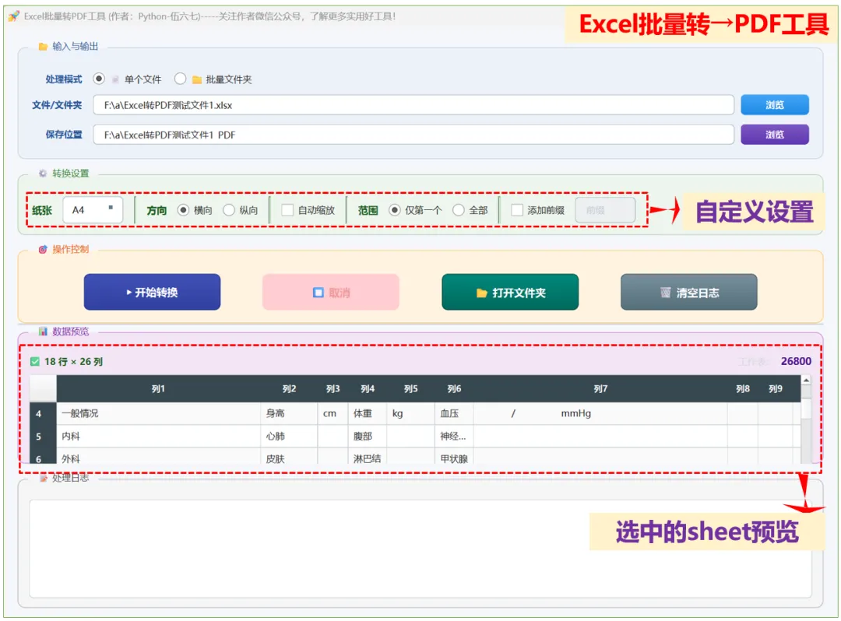
Task: Enable the add prefix (添加前缀) checkbox
Action: (x=517, y=210)
